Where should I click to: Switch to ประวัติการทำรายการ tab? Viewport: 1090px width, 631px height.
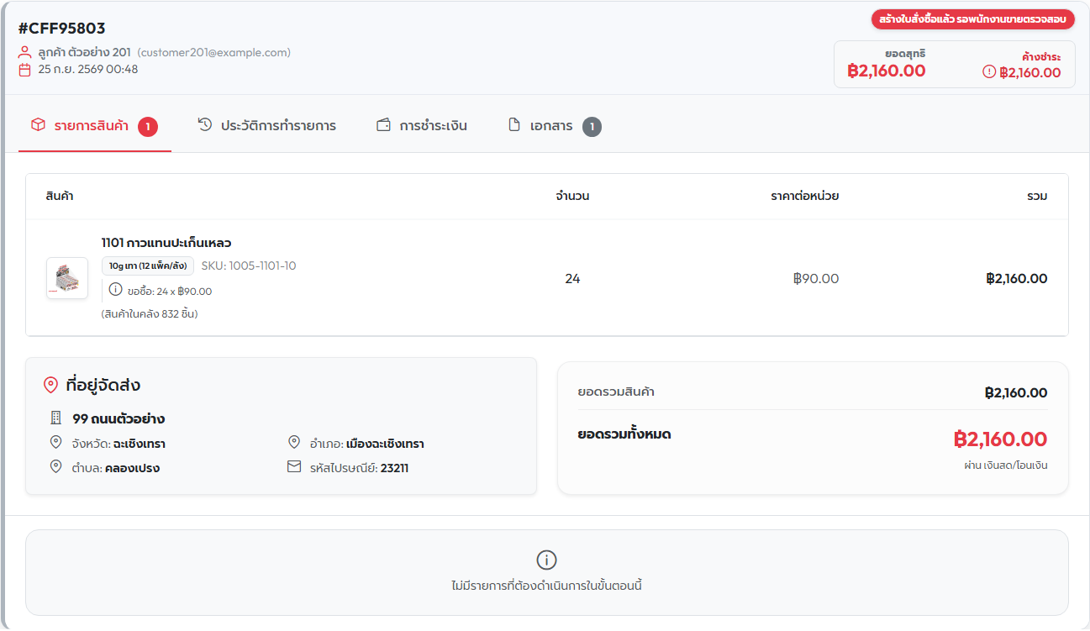[x=266, y=126]
